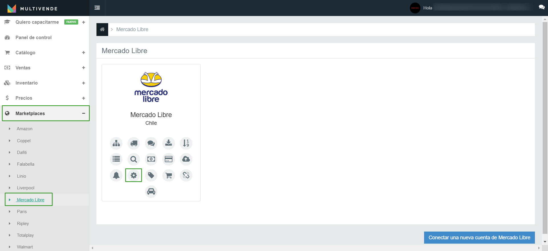Click the vertical scrollbar thumb
This screenshot has width=548, height=251.
coord(545,128)
